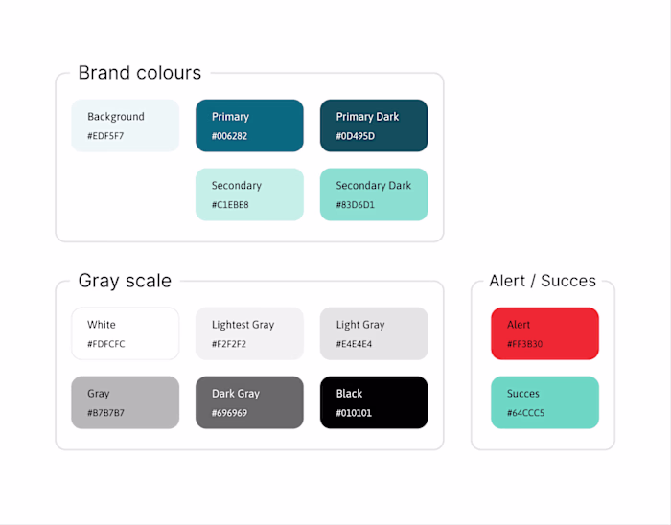Click the Black #010101 swatch
671x525 pixels.
tap(374, 402)
